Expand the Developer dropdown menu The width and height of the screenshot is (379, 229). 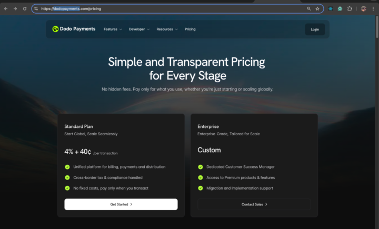139,29
